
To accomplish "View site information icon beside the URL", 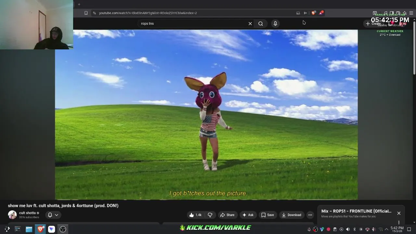I will pos(94,13).
